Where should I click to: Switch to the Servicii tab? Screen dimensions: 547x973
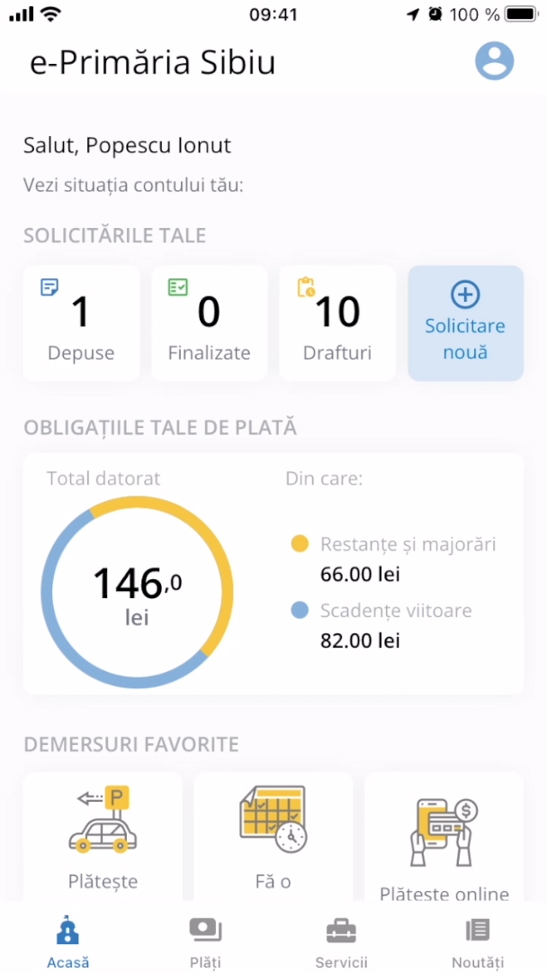click(x=341, y=942)
